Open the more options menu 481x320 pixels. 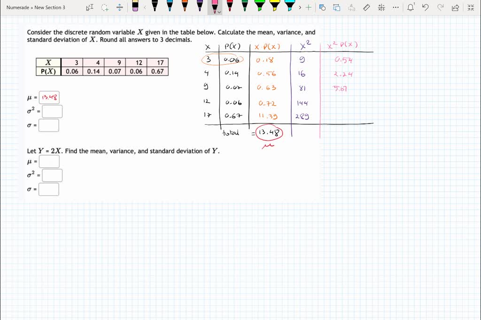click(x=396, y=8)
